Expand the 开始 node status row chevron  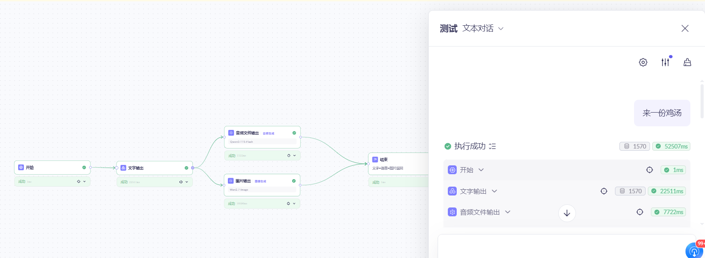coord(84,181)
